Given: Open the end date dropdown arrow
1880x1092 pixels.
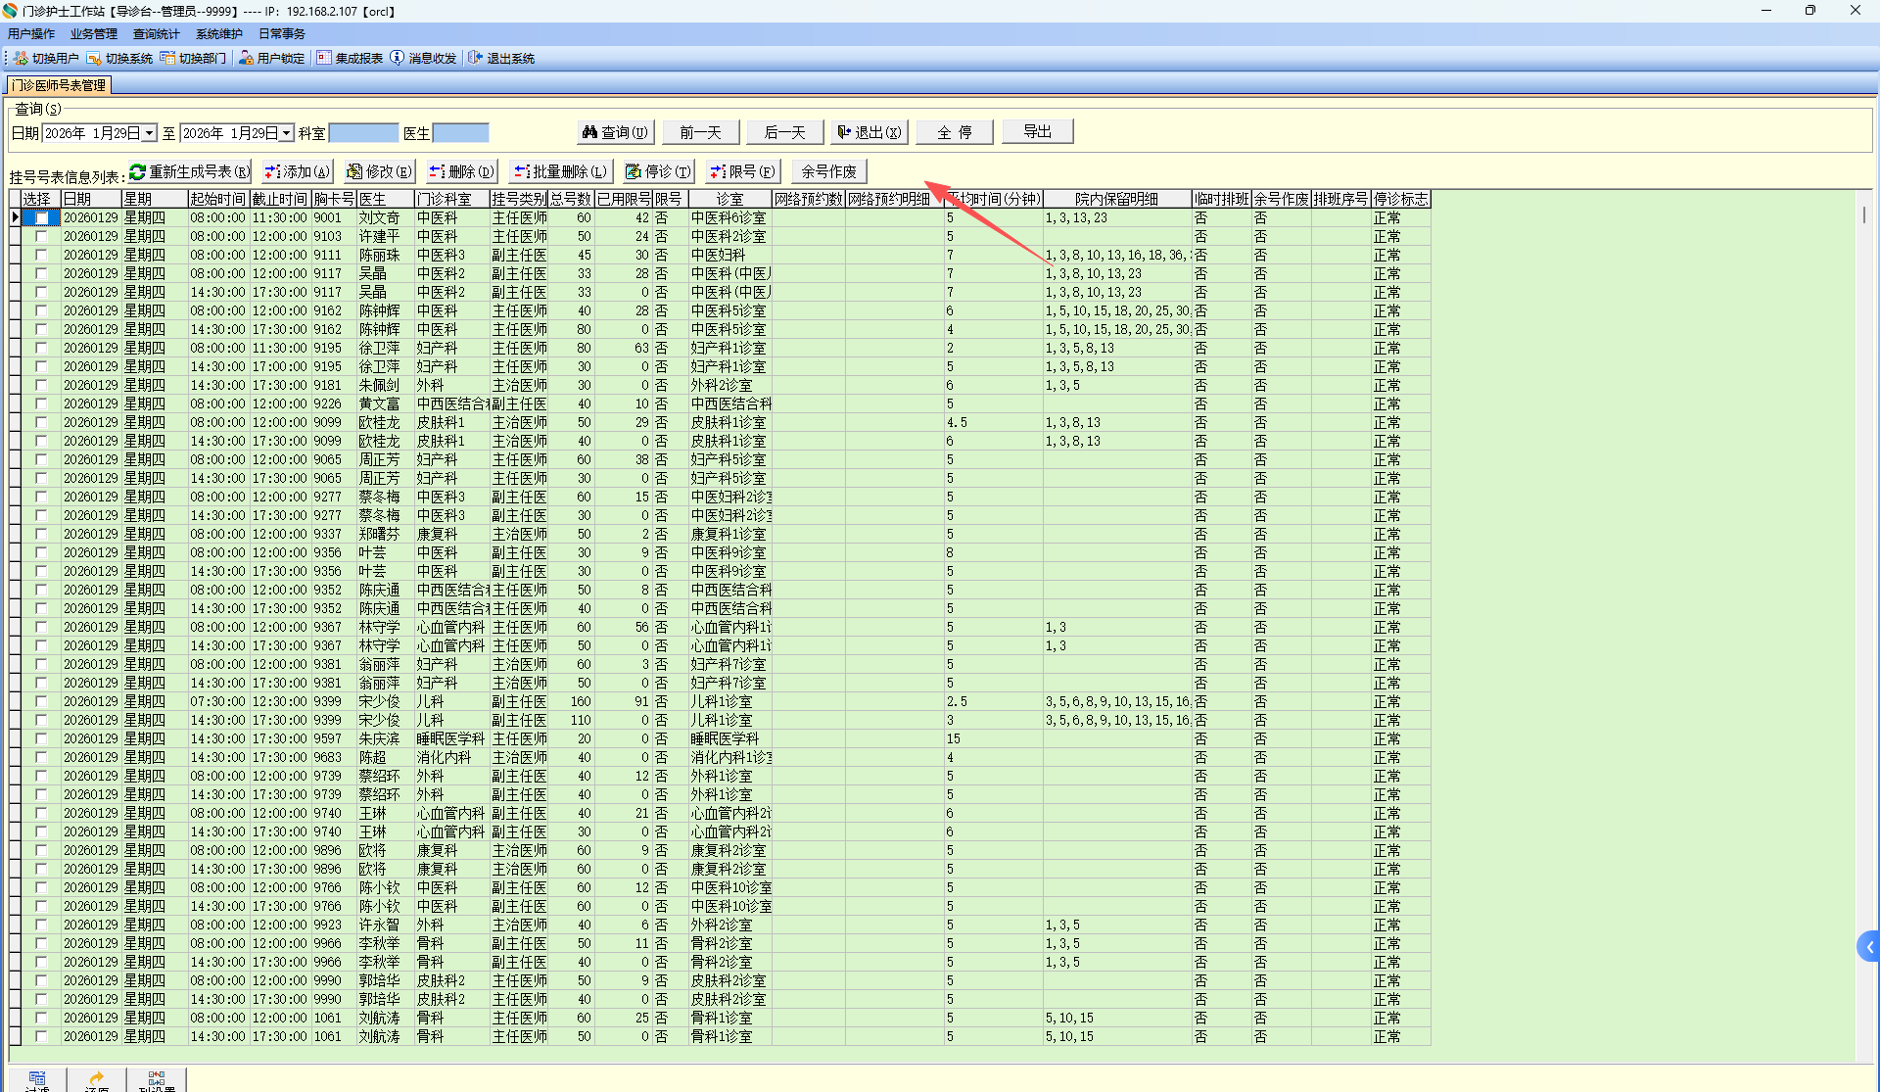Looking at the screenshot, I should (x=287, y=133).
